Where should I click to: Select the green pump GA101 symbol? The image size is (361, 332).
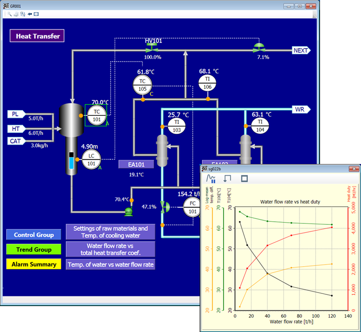129,211
